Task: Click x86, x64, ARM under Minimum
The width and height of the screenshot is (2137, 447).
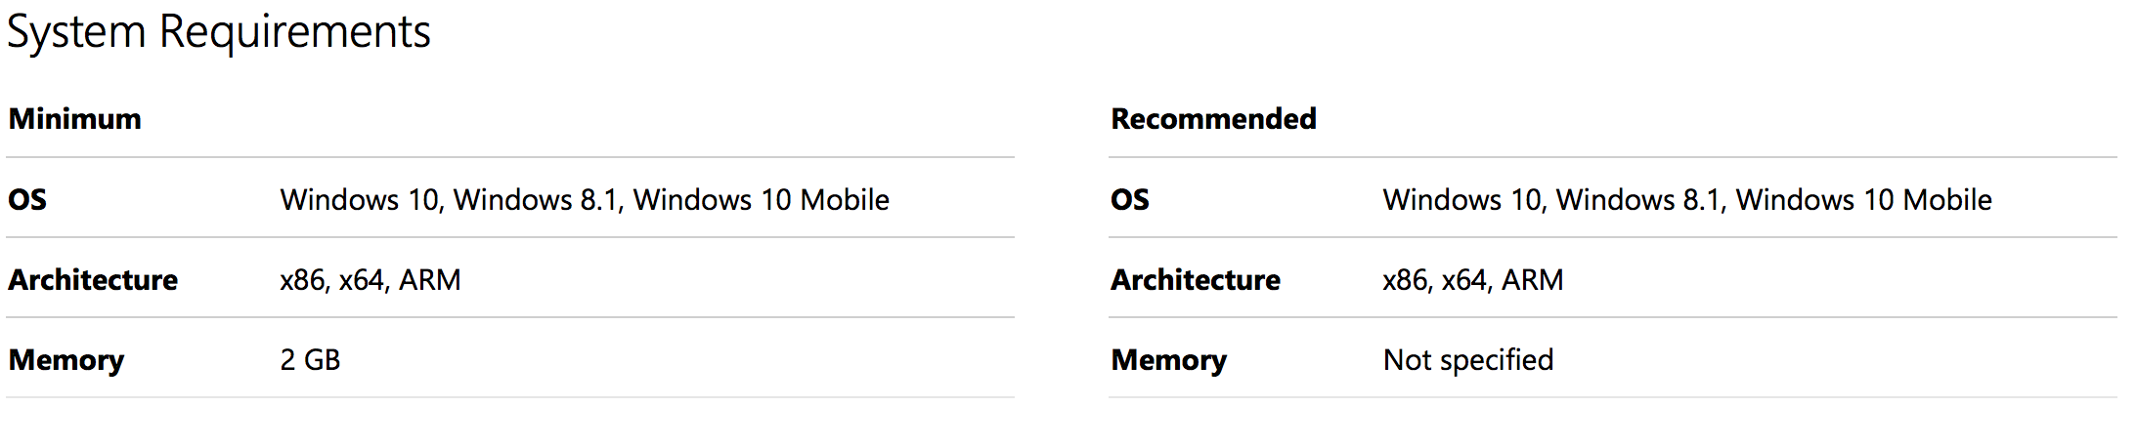Action: [x=371, y=280]
